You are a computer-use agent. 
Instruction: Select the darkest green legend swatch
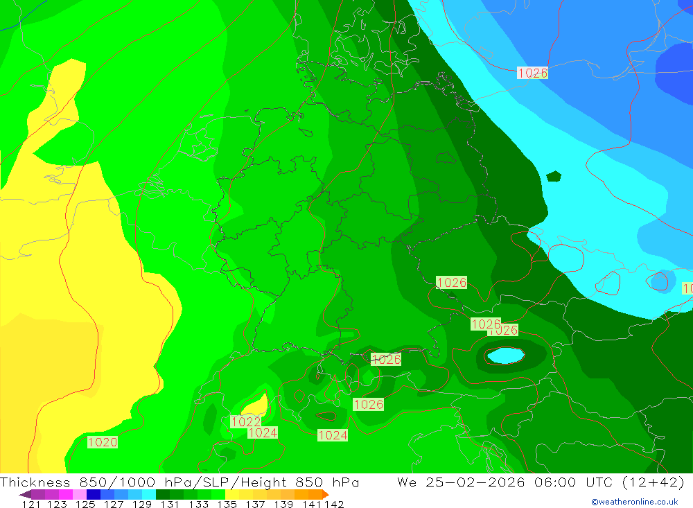[163, 494]
